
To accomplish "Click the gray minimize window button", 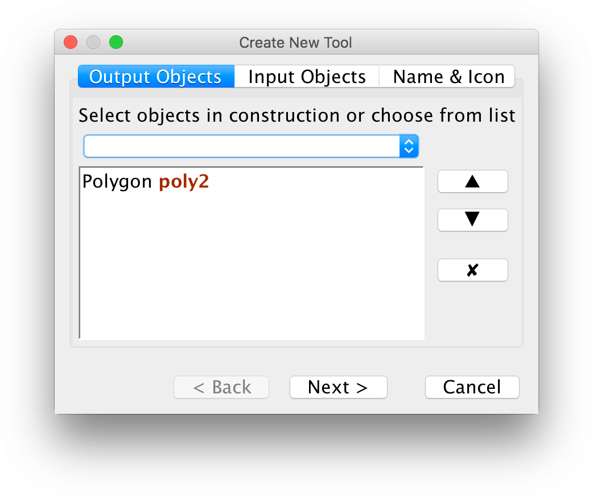I will tap(93, 42).
